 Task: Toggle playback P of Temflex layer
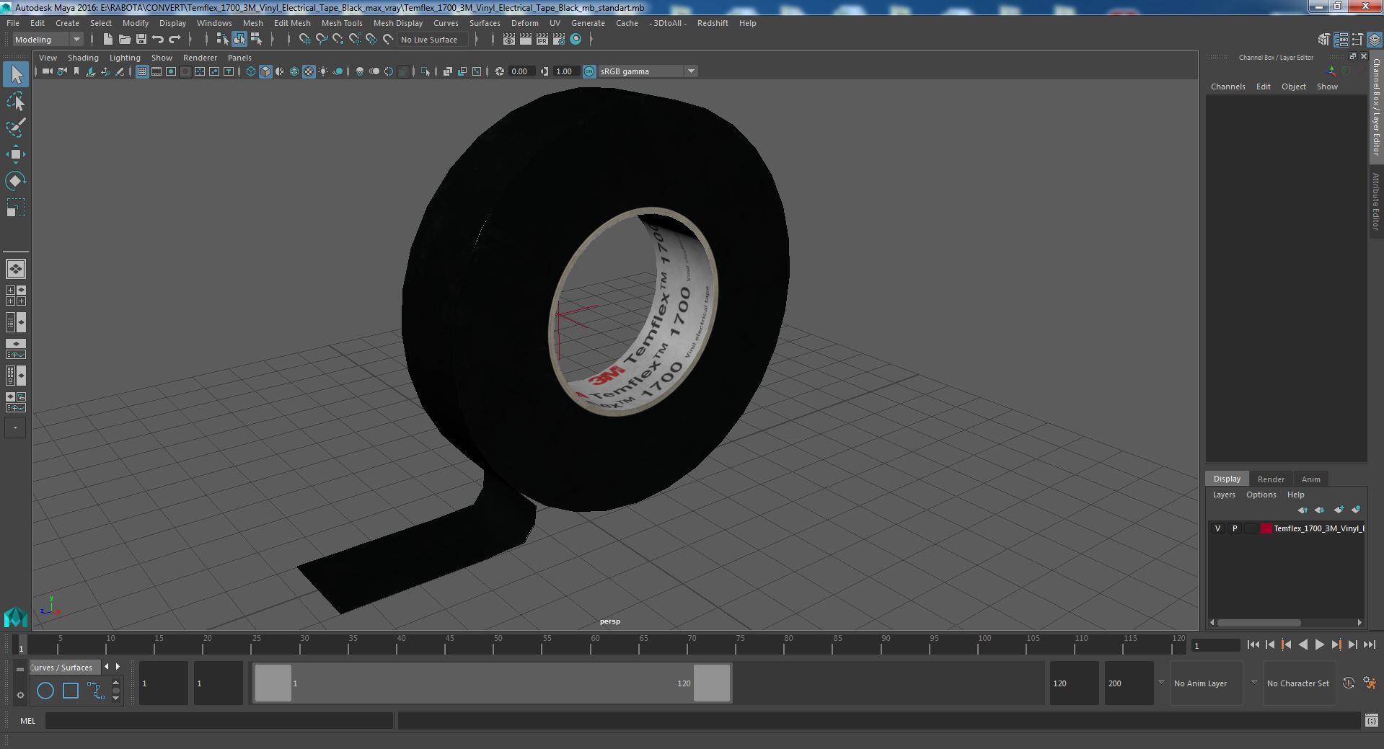coord(1234,528)
